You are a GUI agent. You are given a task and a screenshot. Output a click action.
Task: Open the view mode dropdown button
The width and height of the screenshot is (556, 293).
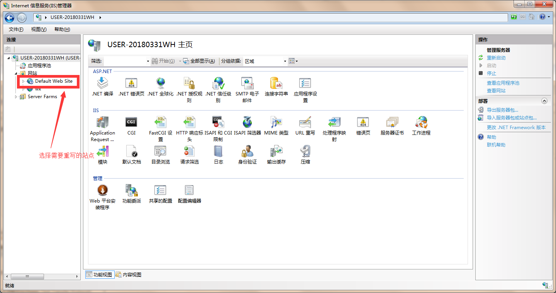tap(293, 61)
